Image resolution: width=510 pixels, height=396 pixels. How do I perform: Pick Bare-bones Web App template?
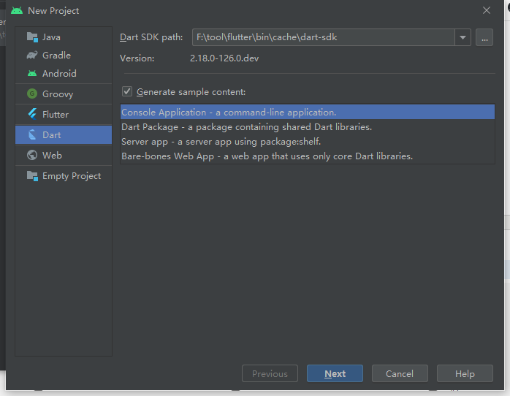tap(267, 156)
